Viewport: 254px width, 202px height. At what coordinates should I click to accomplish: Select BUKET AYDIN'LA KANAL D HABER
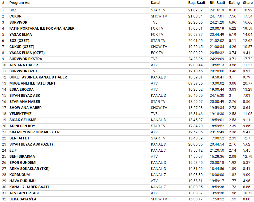coord(38,77)
